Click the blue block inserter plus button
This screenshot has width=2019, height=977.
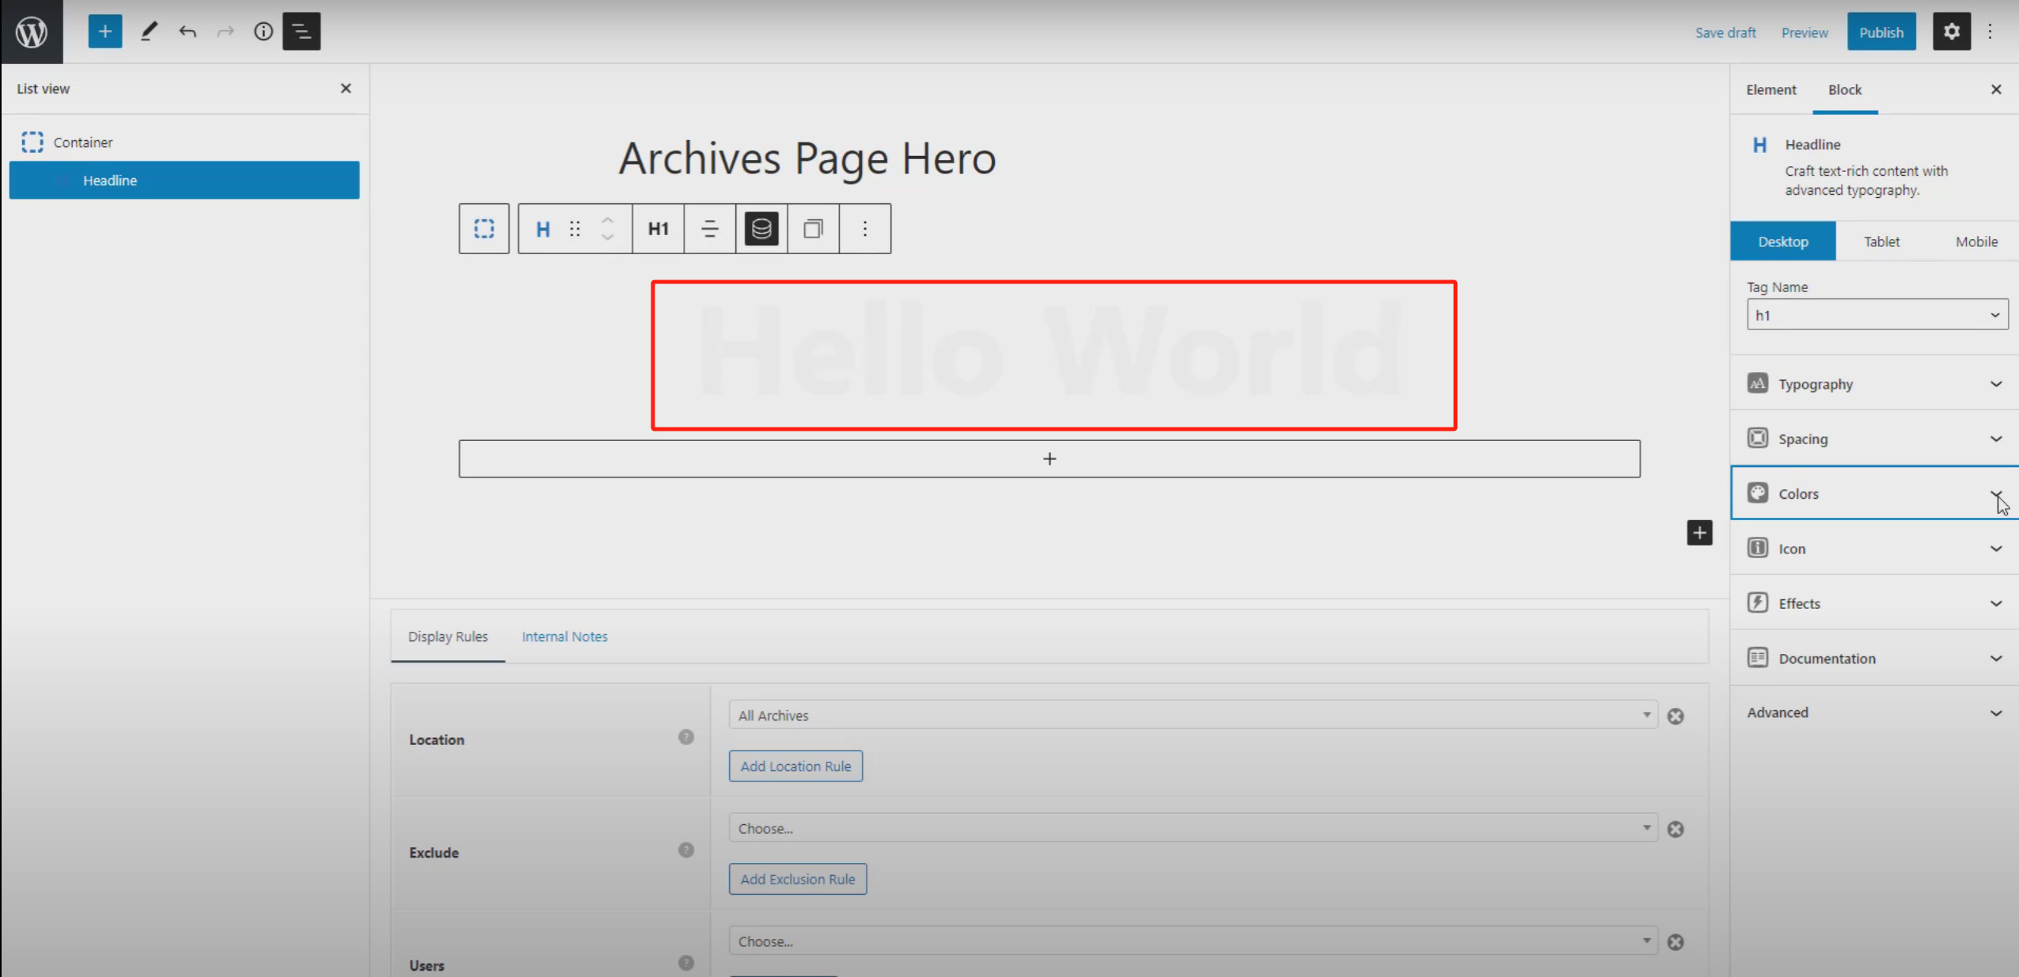[x=104, y=32]
